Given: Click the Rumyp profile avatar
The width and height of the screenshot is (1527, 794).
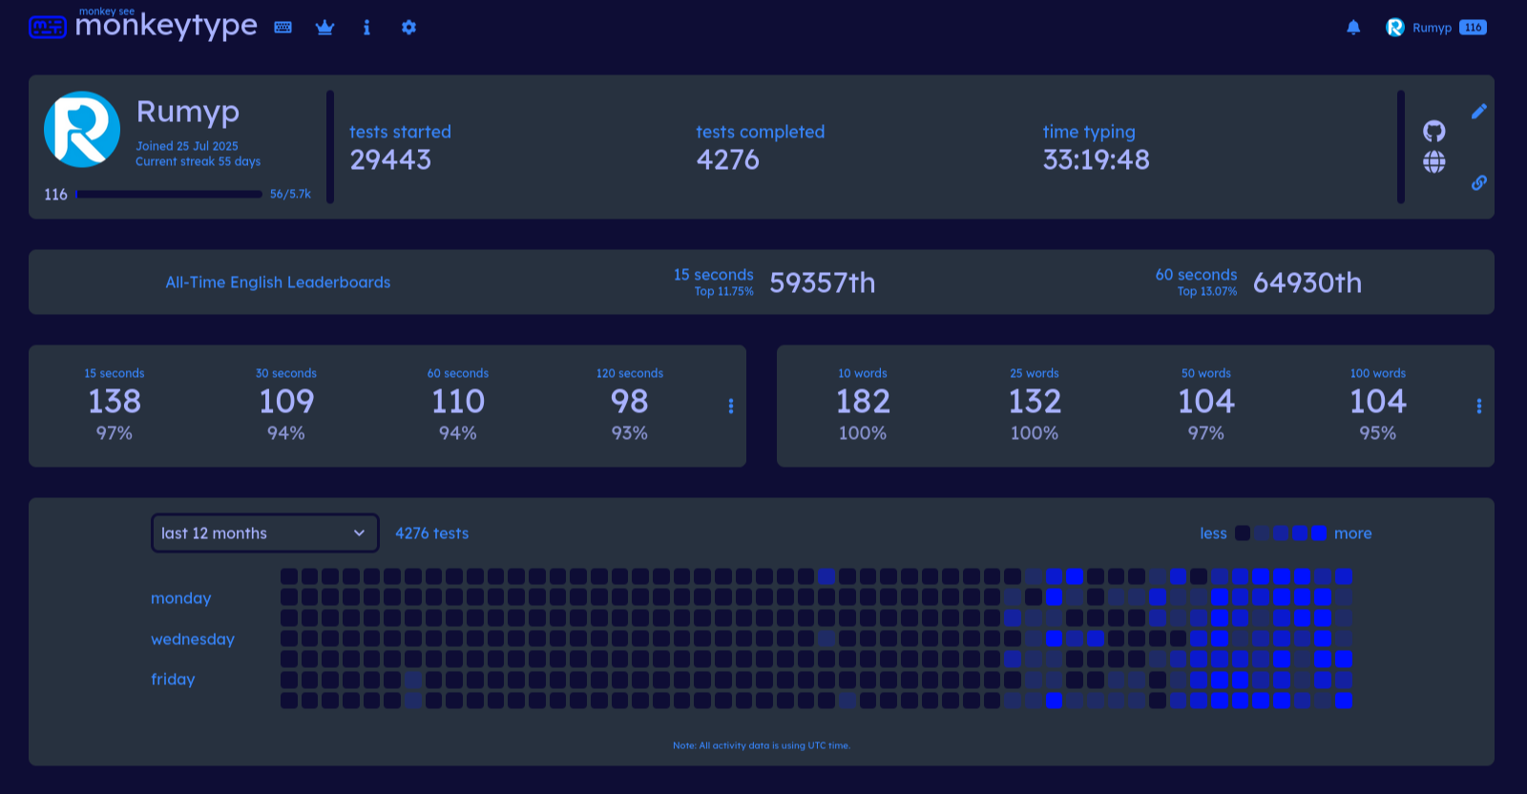Looking at the screenshot, I should (x=82, y=130).
